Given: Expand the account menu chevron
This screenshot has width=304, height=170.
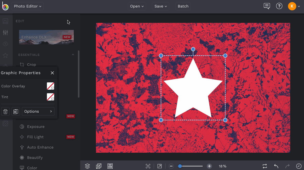Looking at the screenshot, I should [299, 6].
